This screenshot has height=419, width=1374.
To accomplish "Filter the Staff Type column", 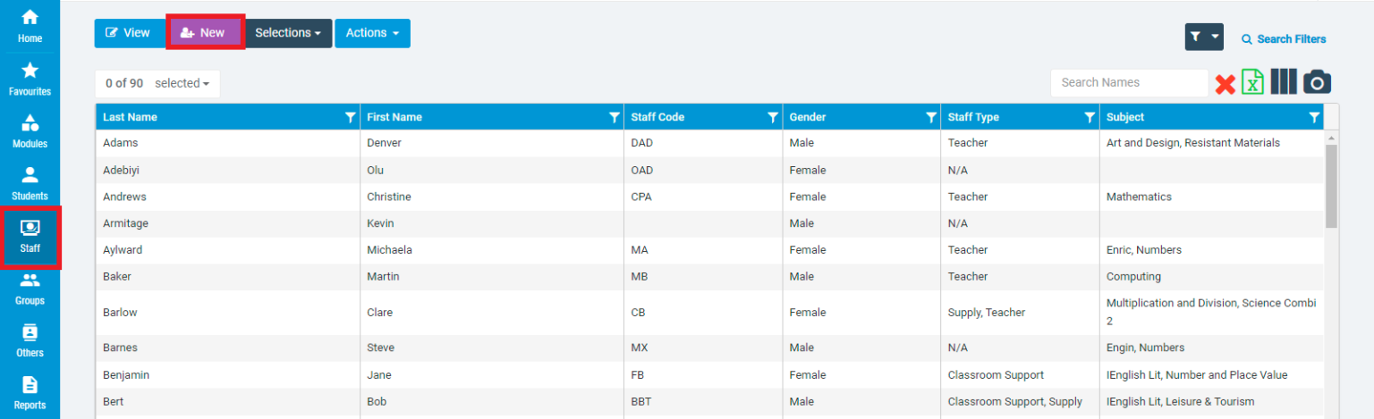I will click(x=1090, y=117).
